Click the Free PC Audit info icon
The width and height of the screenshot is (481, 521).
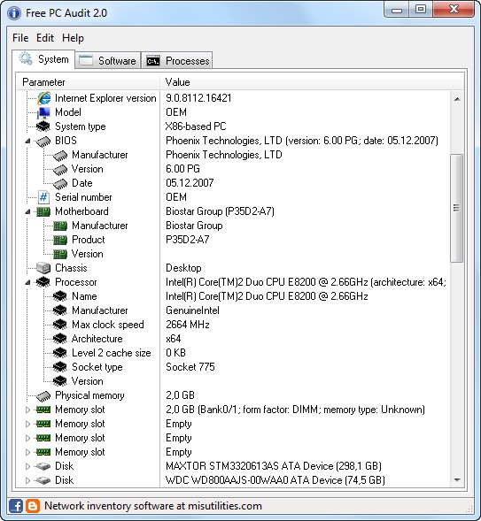click(14, 13)
